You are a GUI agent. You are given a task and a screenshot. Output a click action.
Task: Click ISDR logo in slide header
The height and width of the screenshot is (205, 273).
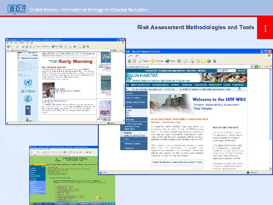[x=17, y=8]
